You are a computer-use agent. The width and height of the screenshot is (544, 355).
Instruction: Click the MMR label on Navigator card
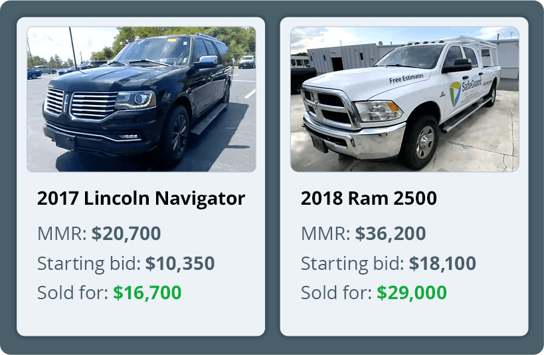click(62, 233)
